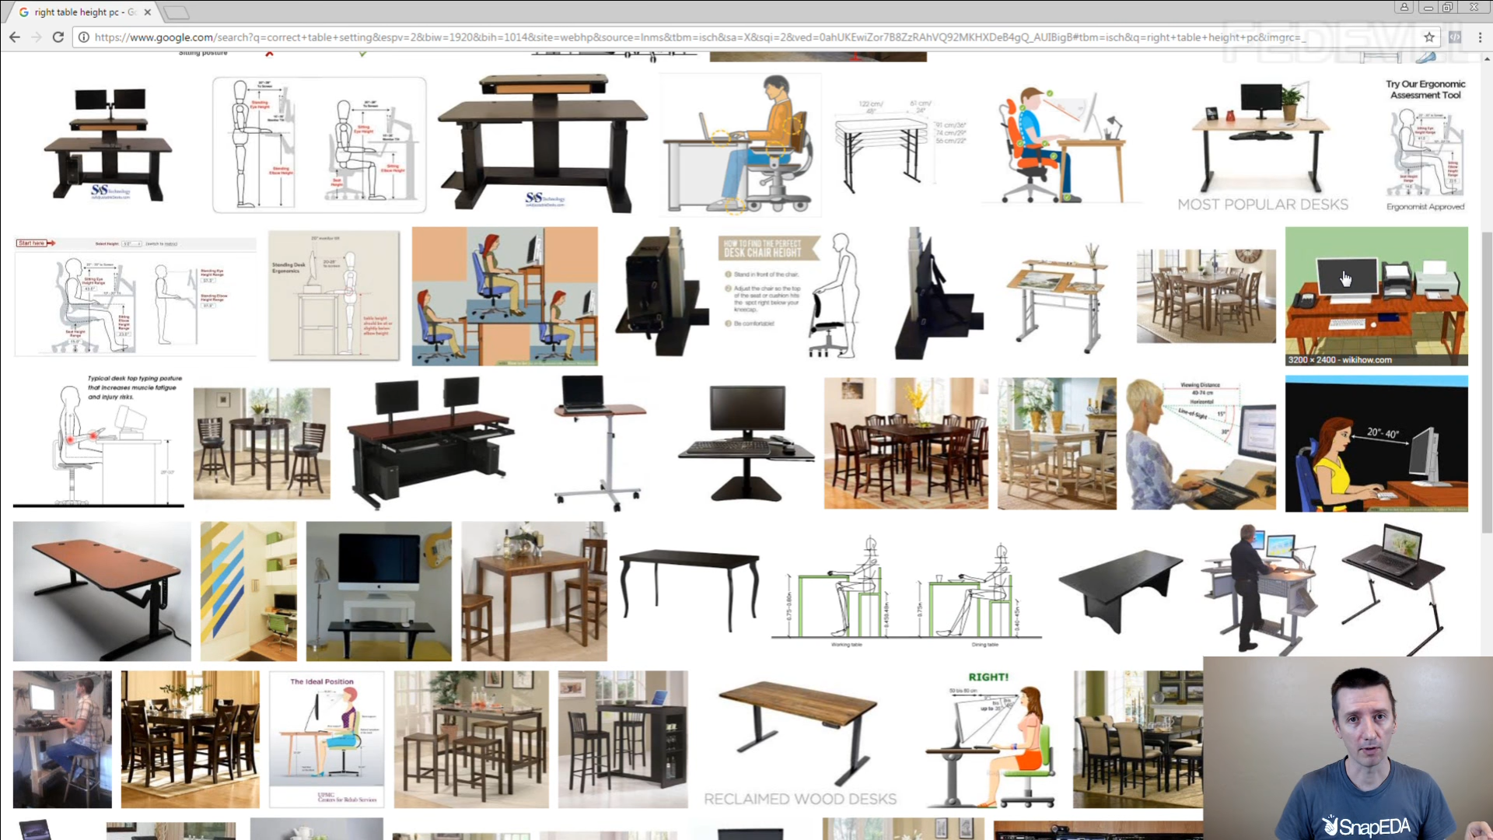Click the browser forward arrow

coord(37,37)
